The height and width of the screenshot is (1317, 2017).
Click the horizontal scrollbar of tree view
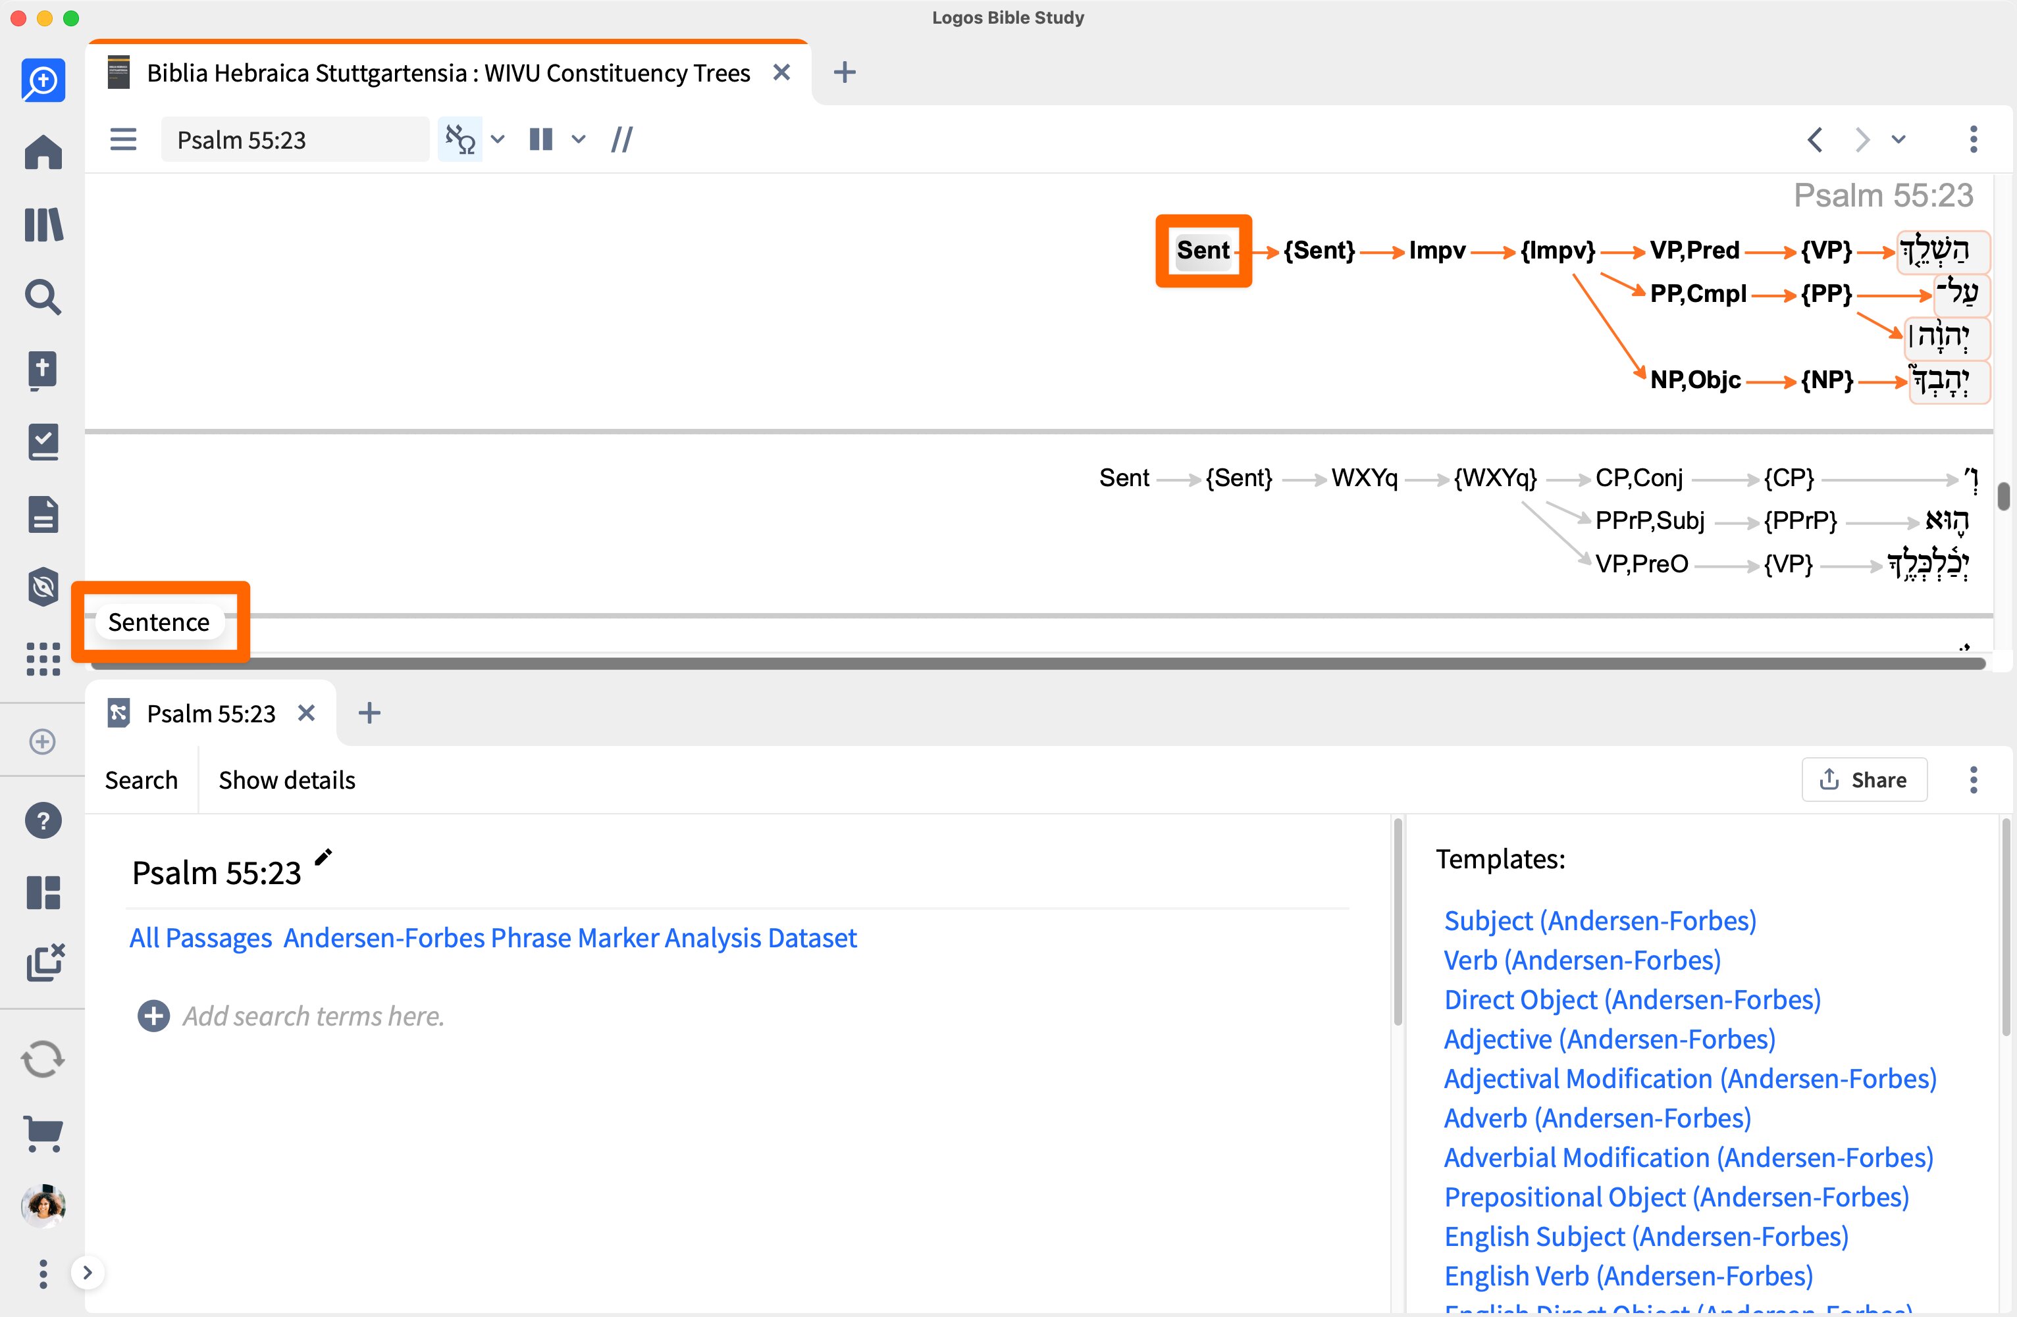click(1038, 663)
